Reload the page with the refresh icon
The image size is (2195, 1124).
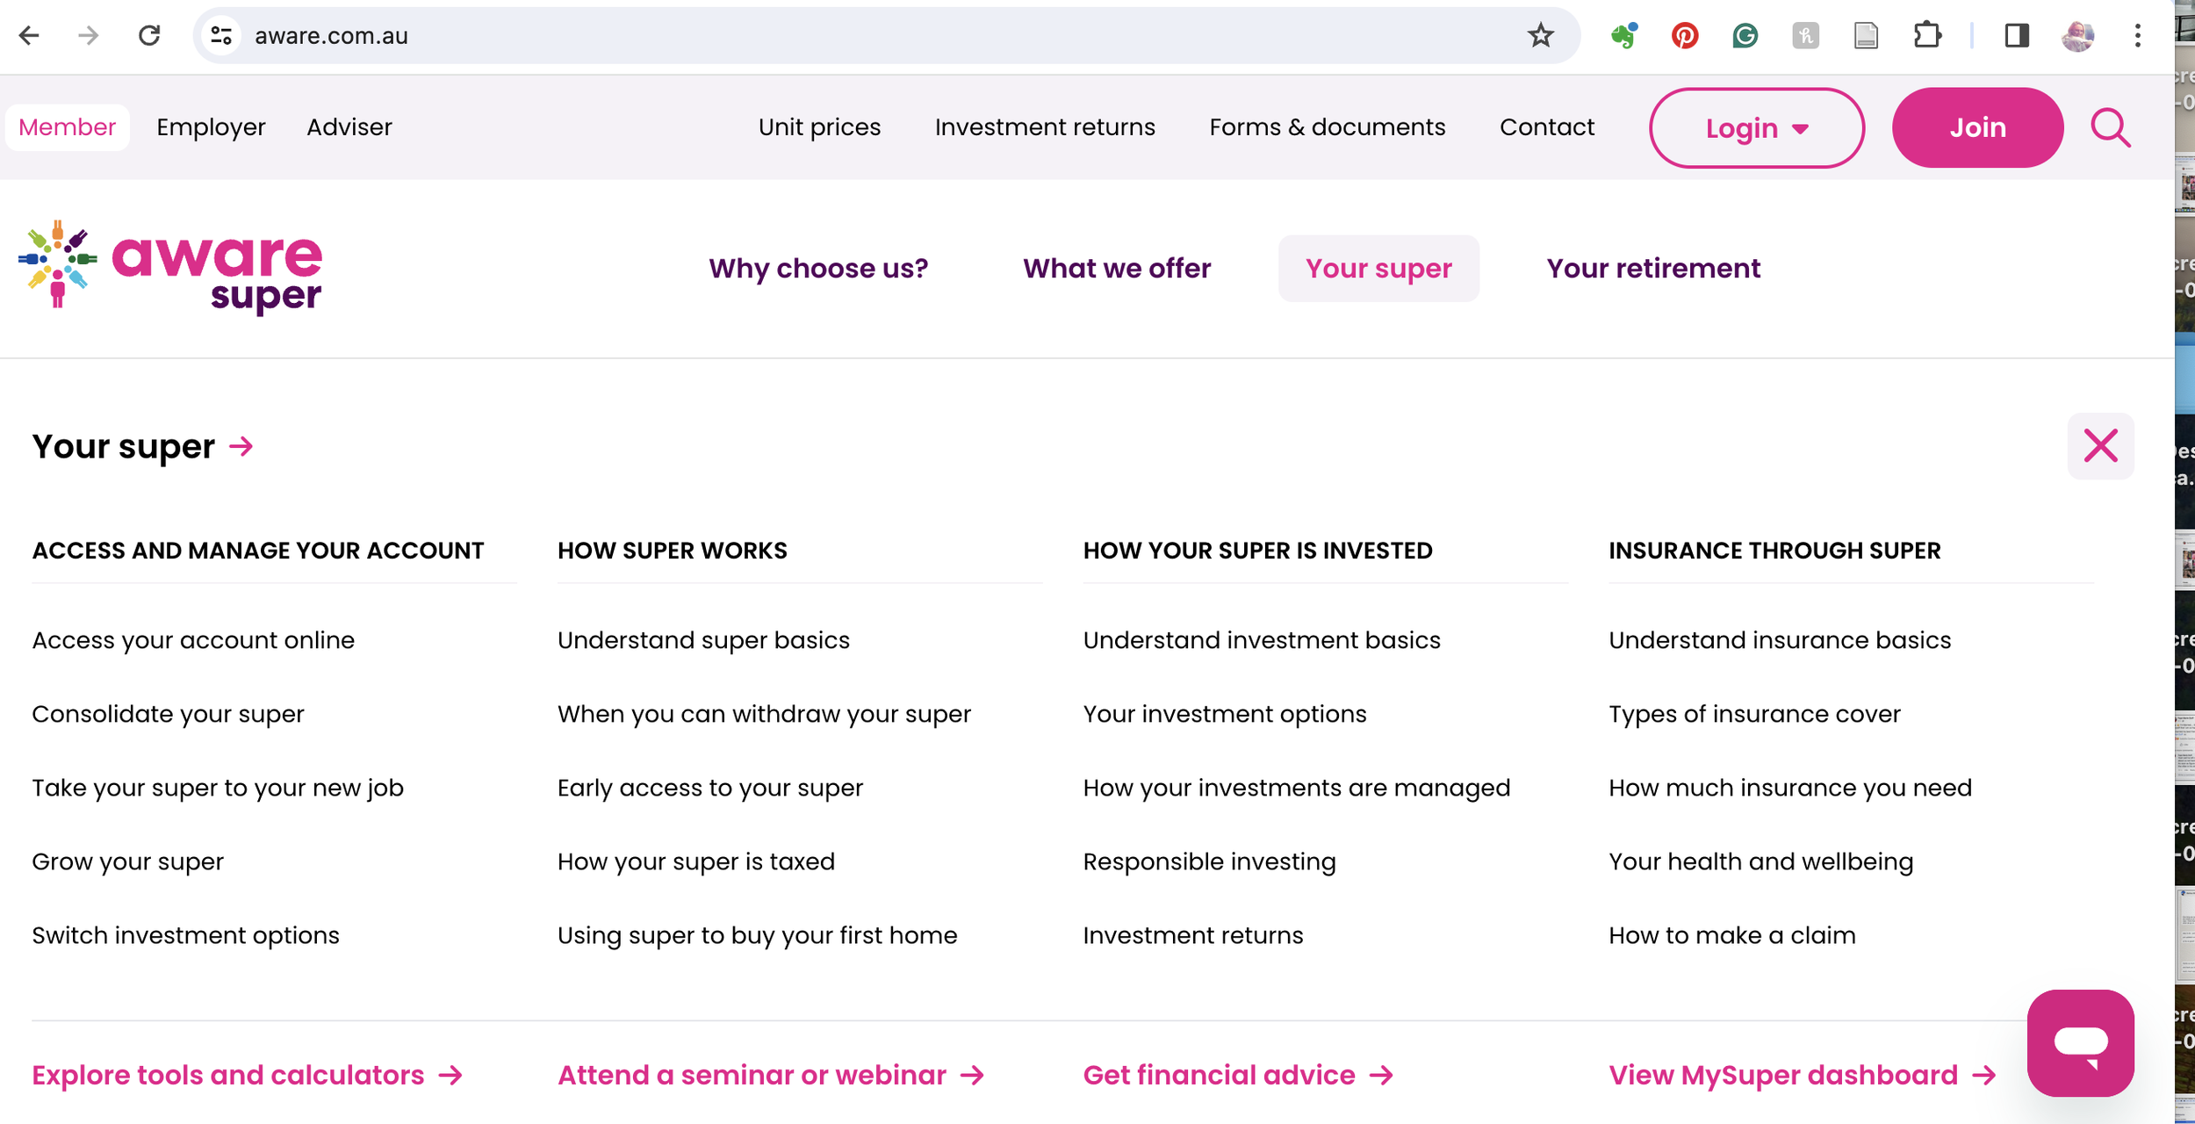pos(149,36)
